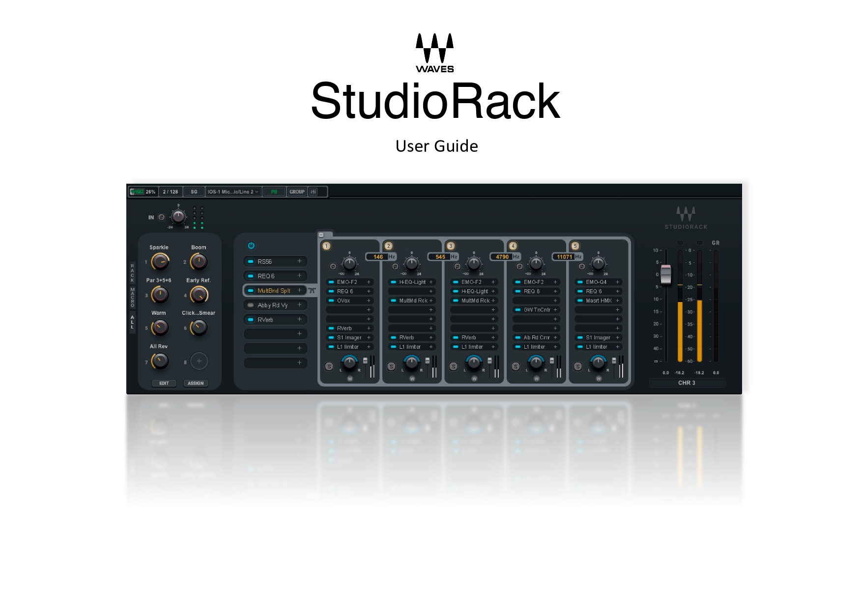Click the plus to add a plugin below RVerb
This screenshot has height=609, width=862.
click(299, 334)
